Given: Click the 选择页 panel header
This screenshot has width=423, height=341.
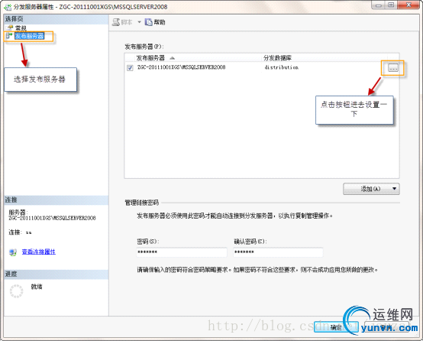Looking at the screenshot, I should 56,19.
